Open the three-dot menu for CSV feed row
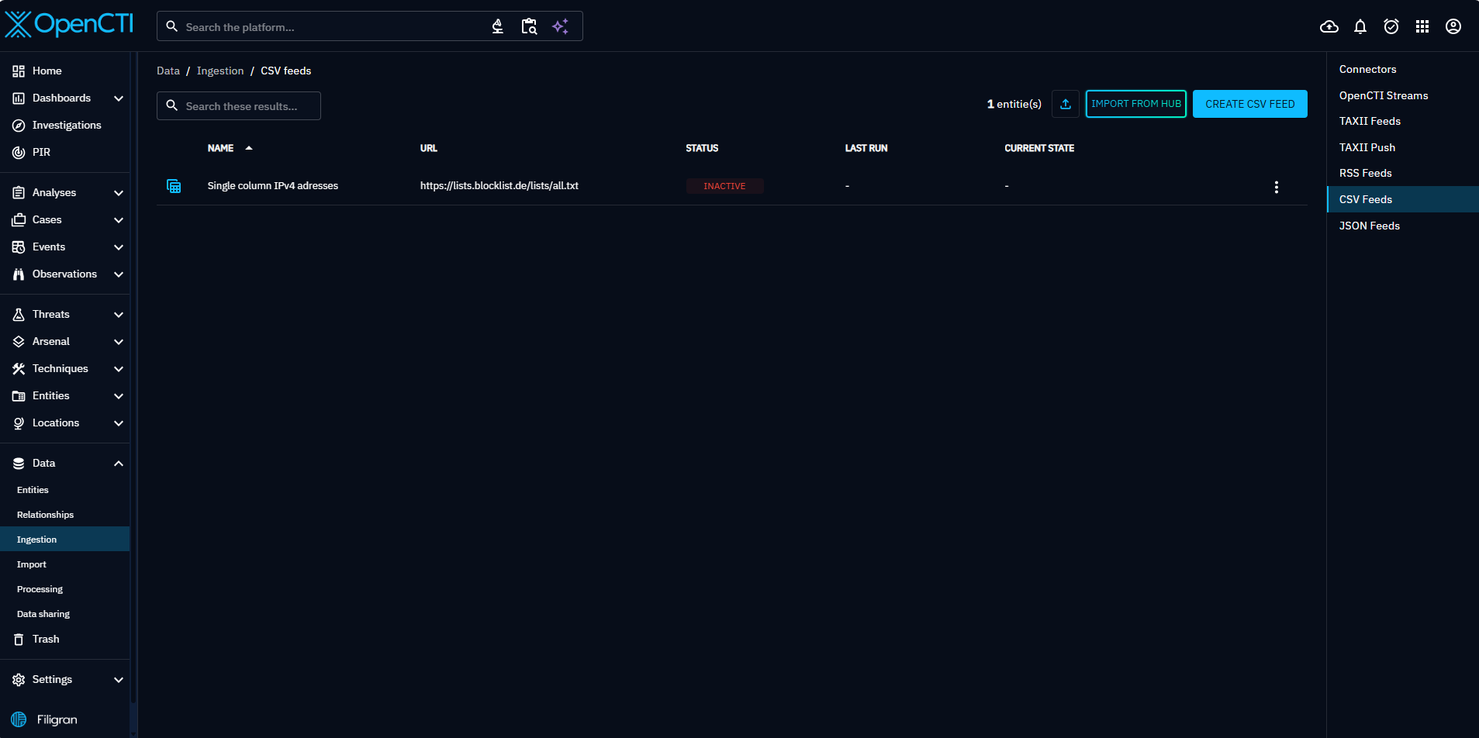The height and width of the screenshot is (738, 1479). pyautogui.click(x=1276, y=187)
